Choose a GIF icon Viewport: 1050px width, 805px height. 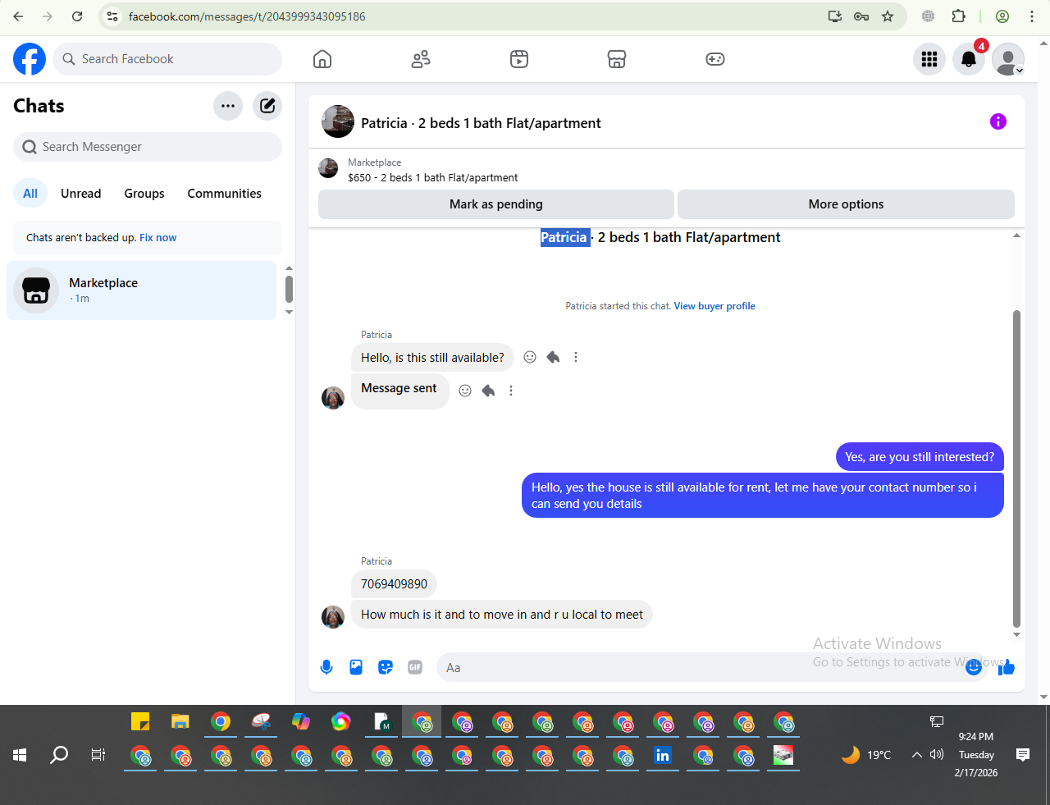coord(415,667)
